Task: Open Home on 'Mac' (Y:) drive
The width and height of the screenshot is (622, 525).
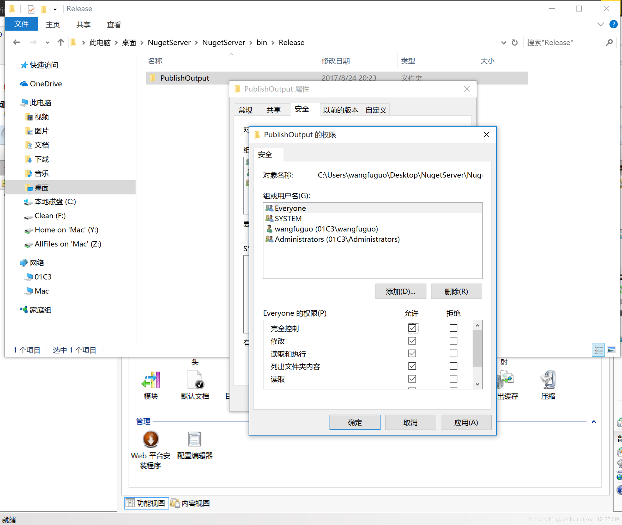Action: pyautogui.click(x=61, y=230)
